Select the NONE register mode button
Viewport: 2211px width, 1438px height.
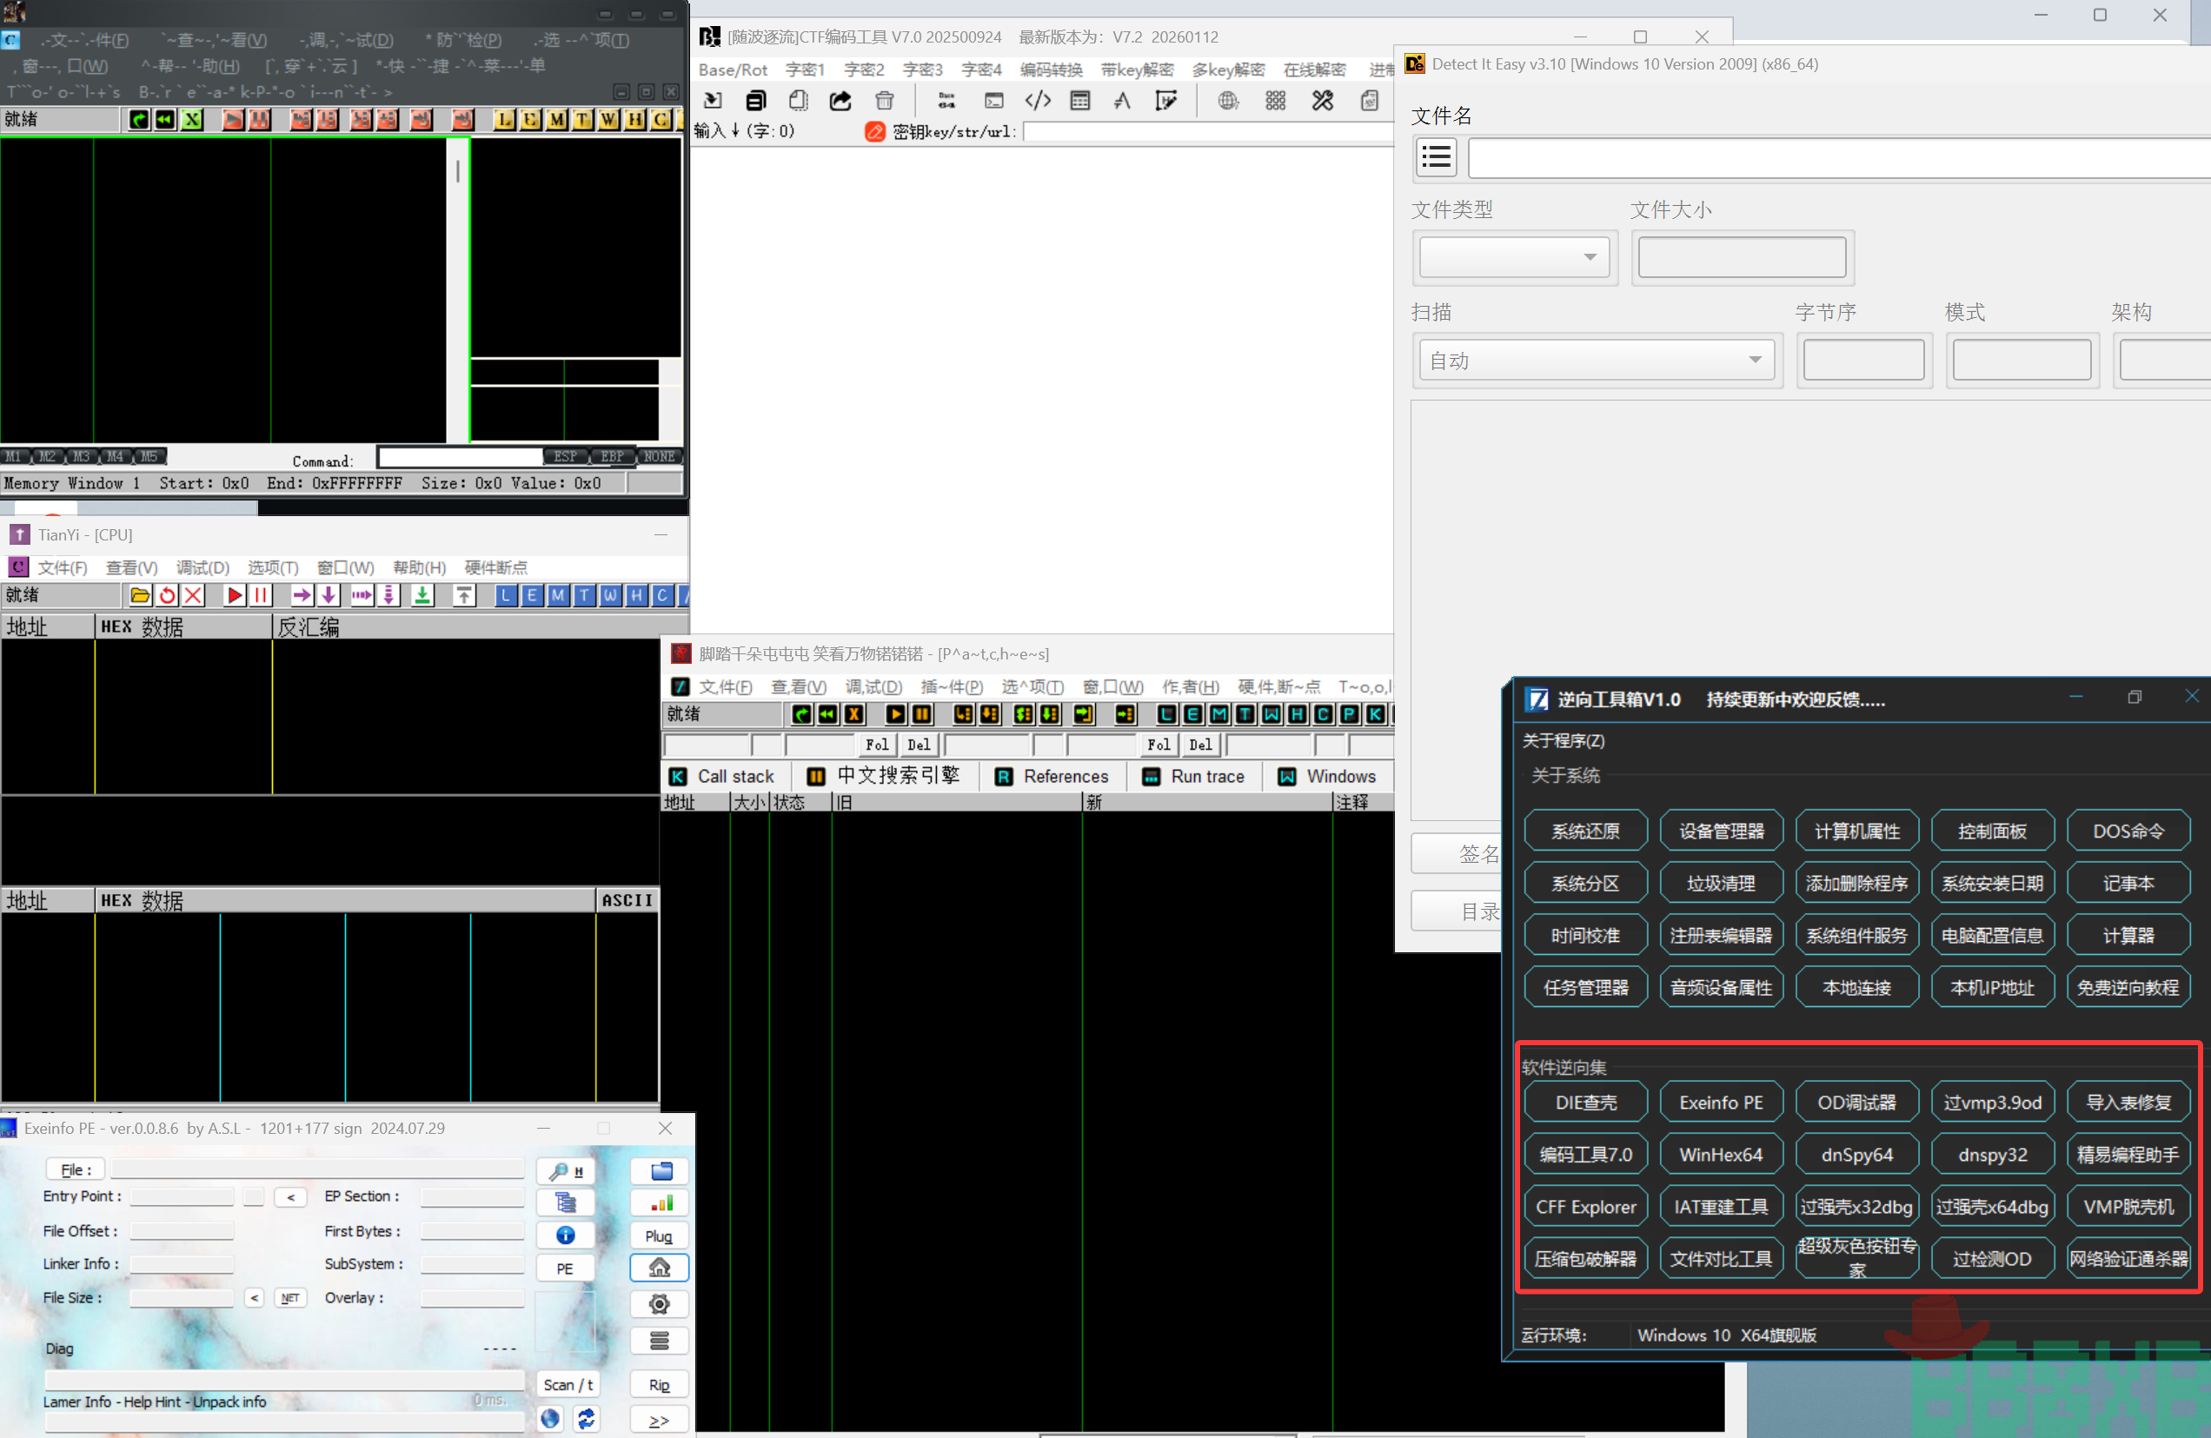click(659, 457)
